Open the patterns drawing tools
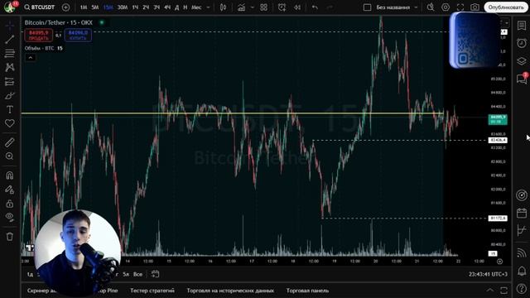This screenshot has width=530, height=298. tap(9, 67)
